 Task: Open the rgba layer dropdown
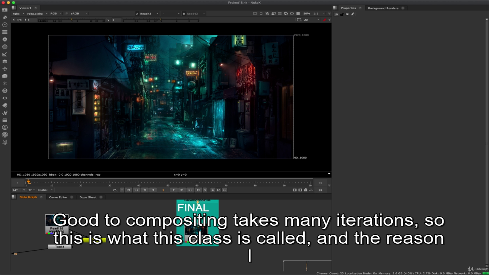[18, 13]
